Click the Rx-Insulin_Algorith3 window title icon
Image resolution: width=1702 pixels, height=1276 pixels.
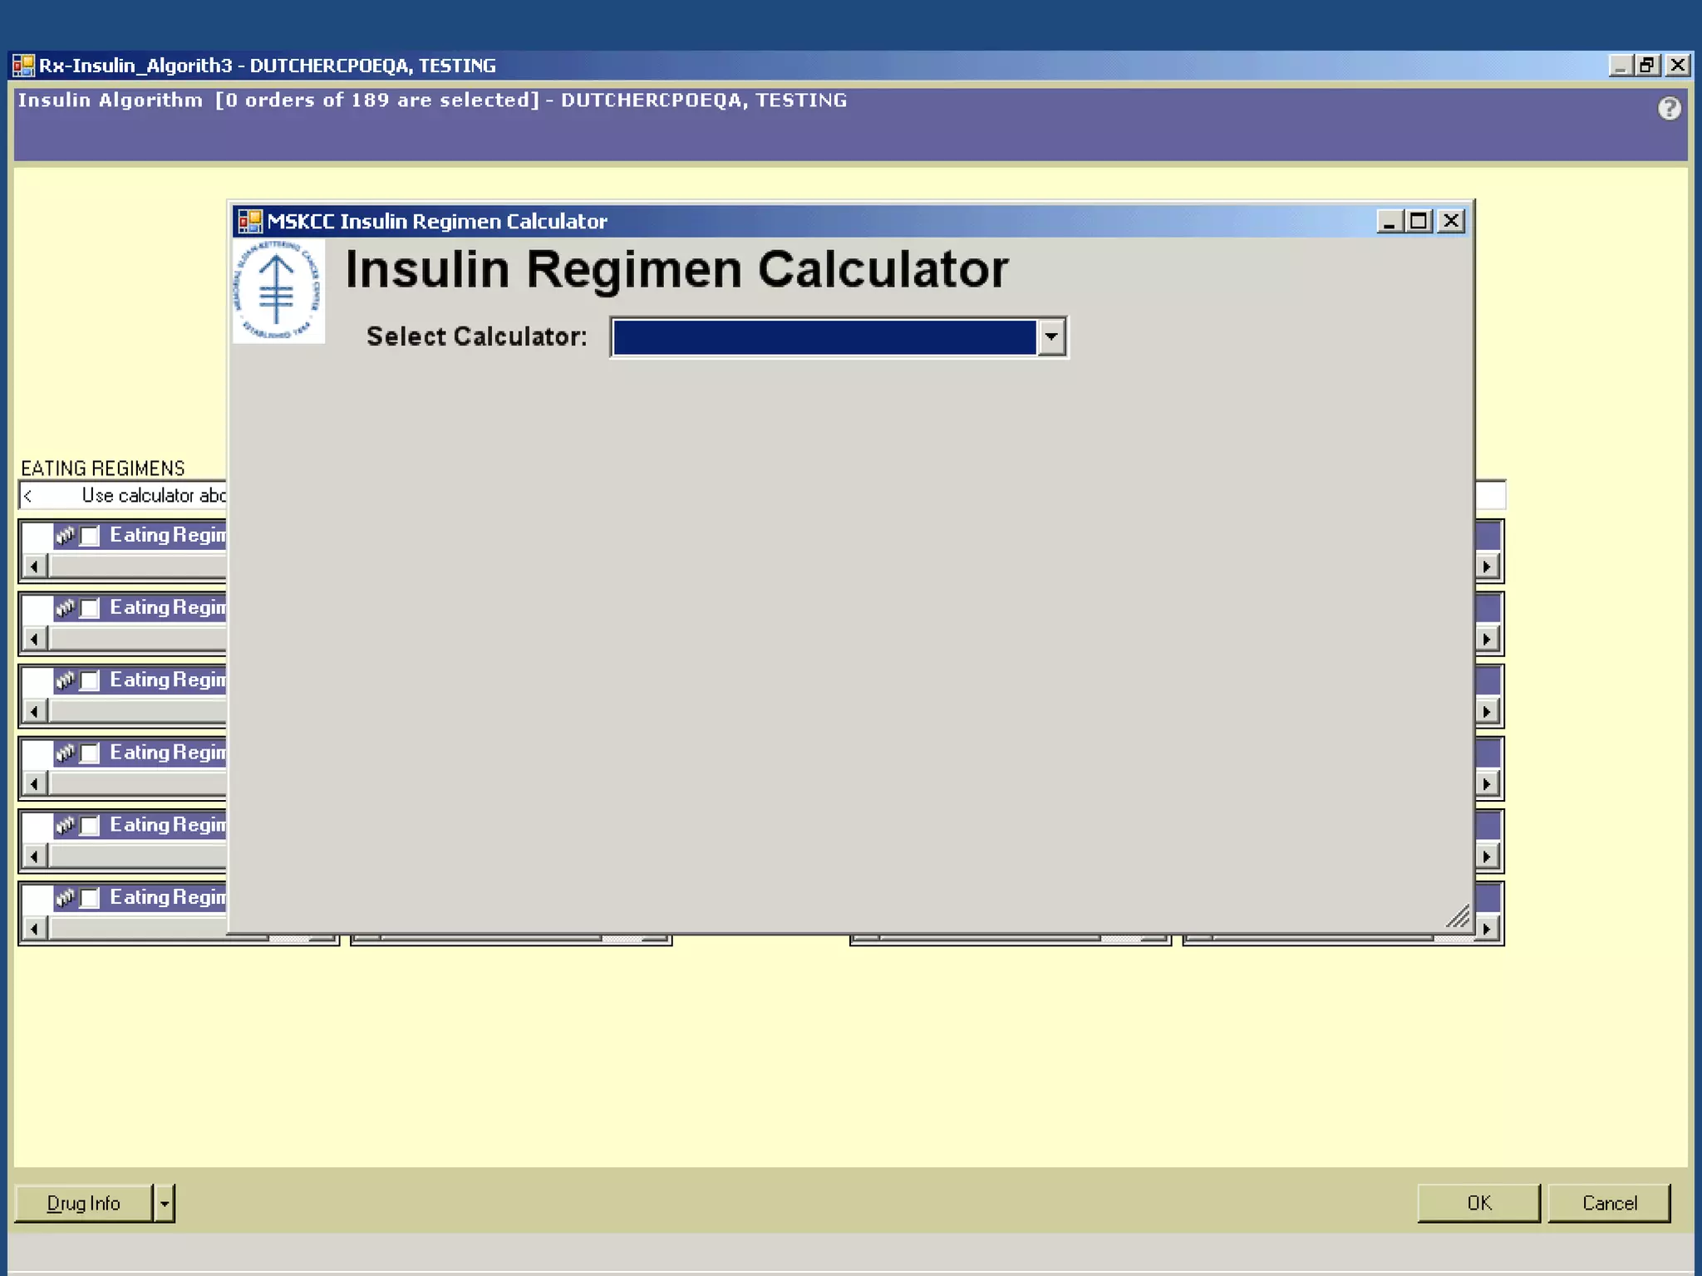tap(23, 66)
